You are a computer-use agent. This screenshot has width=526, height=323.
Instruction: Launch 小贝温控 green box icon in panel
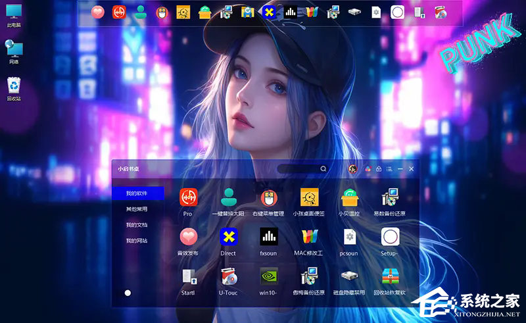click(x=350, y=197)
